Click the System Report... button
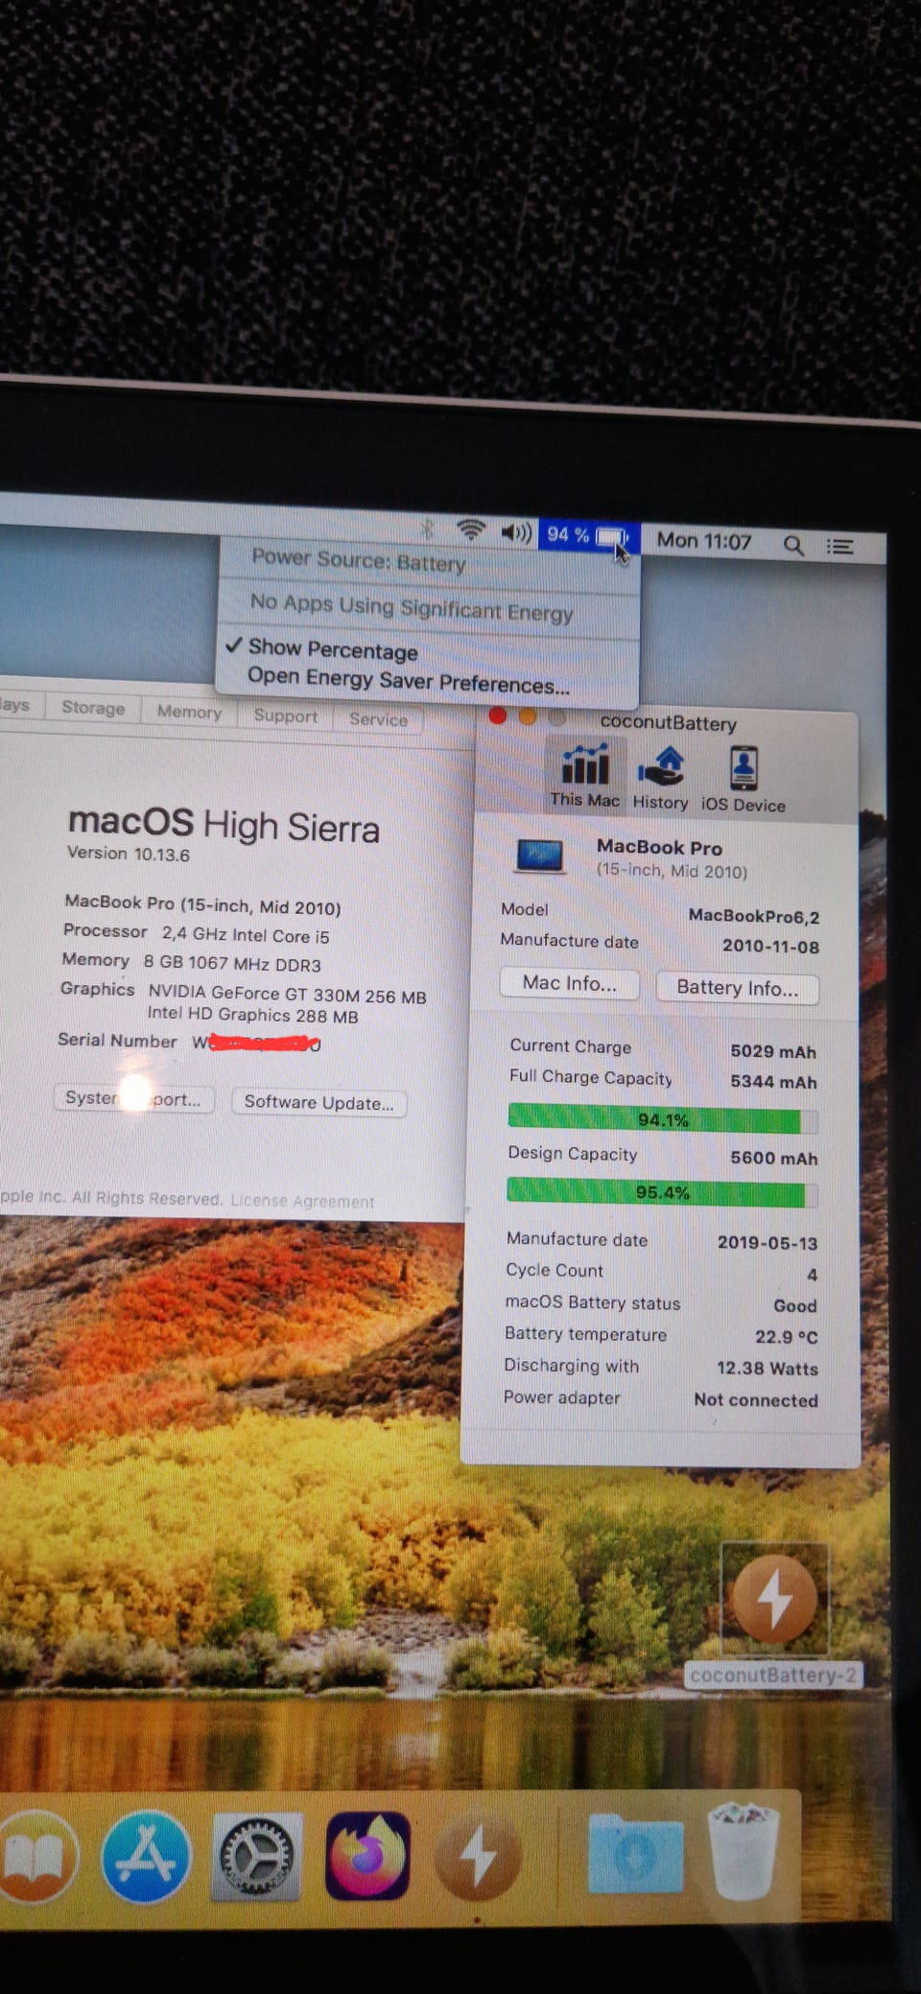Image resolution: width=921 pixels, height=1994 pixels. (133, 1098)
